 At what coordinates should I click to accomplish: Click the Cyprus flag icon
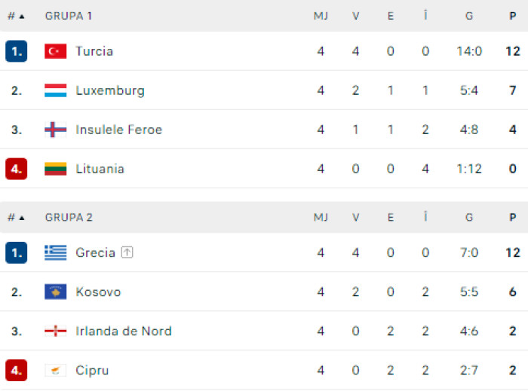56,371
